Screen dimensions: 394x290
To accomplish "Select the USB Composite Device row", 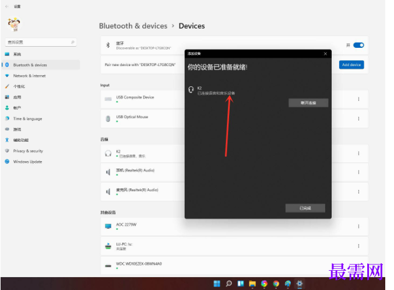I will coord(142,99).
